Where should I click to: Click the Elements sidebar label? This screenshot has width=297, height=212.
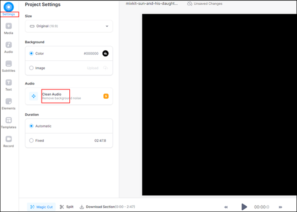[x=8, y=108]
